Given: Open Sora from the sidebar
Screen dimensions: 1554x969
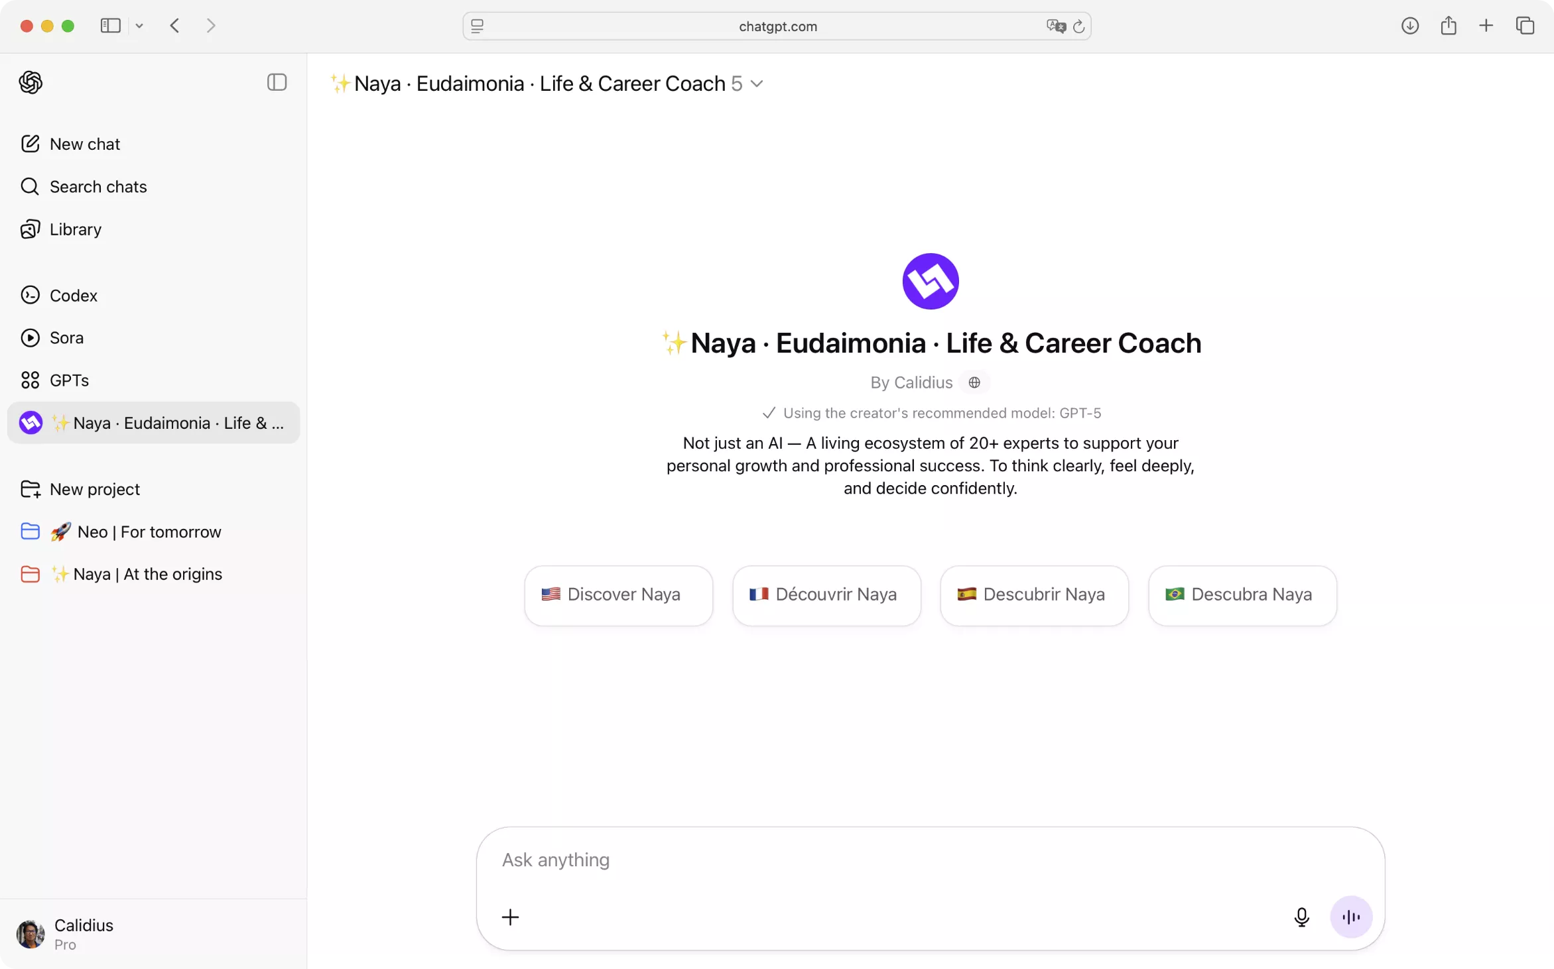Looking at the screenshot, I should [x=66, y=337].
